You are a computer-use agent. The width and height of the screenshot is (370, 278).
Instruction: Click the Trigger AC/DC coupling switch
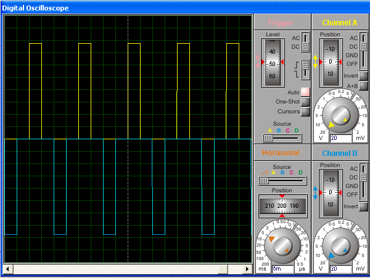tap(305, 42)
